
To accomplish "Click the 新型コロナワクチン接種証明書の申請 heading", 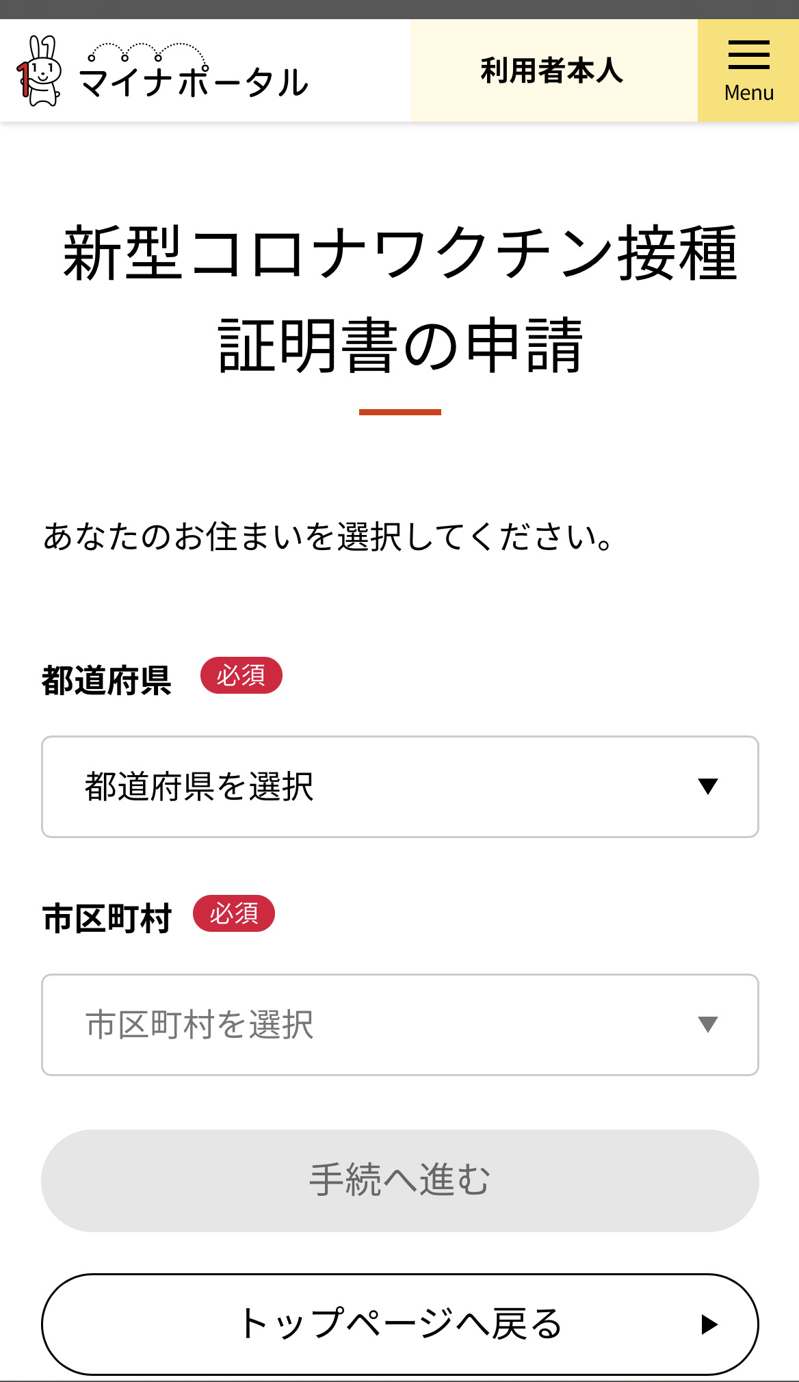I will (x=399, y=299).
